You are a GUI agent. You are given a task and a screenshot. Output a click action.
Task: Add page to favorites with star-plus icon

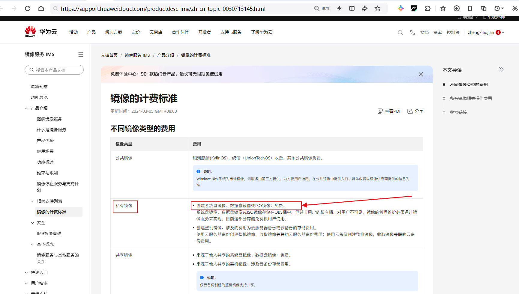(378, 8)
